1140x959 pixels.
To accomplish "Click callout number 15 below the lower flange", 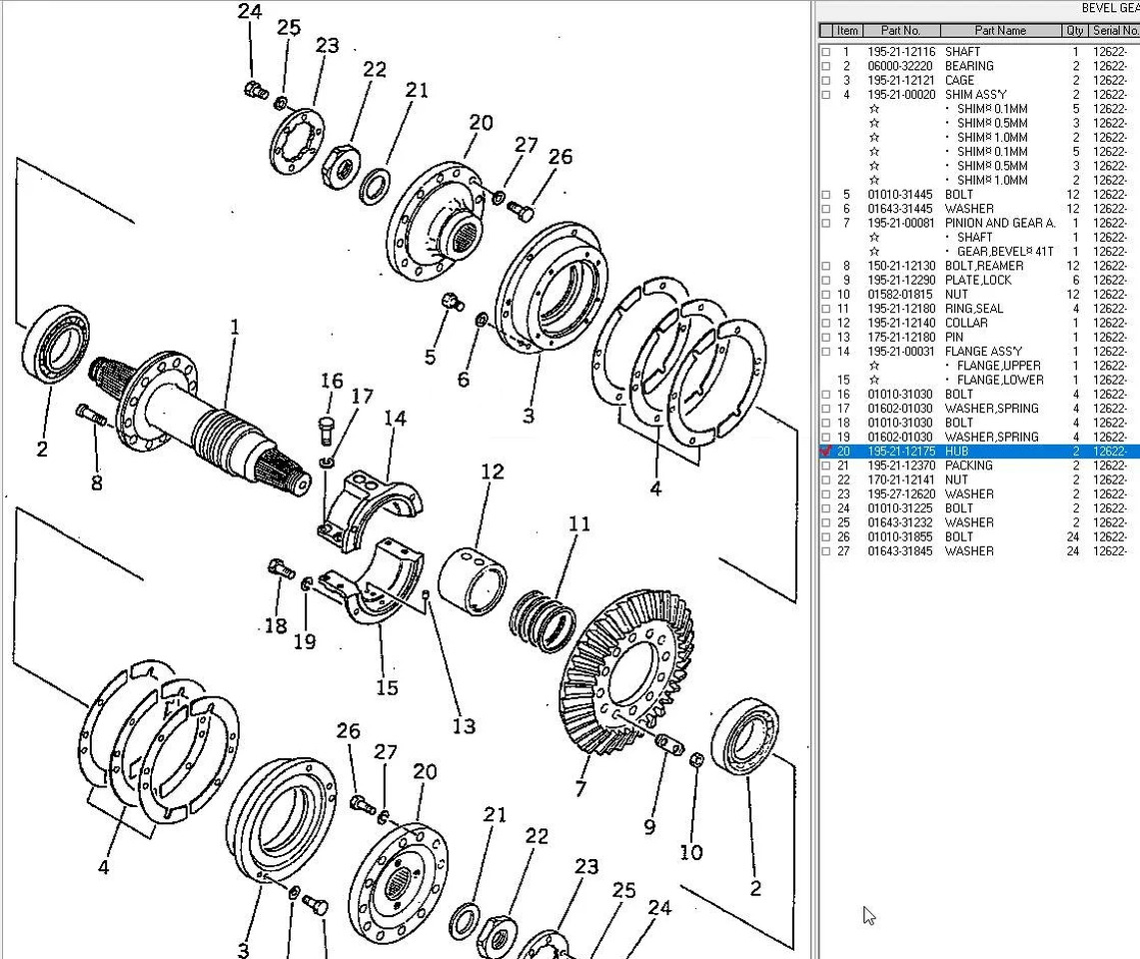I will point(387,687).
